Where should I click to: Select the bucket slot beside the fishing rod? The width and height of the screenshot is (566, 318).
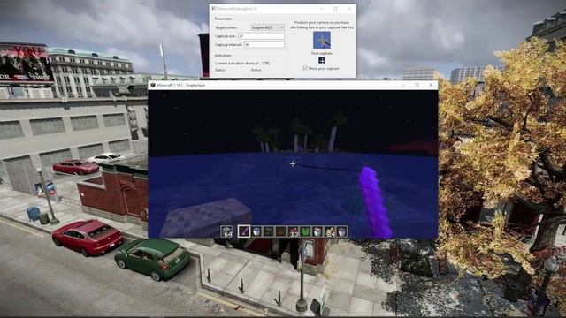click(256, 231)
